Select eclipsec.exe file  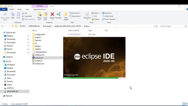pos(39,64)
